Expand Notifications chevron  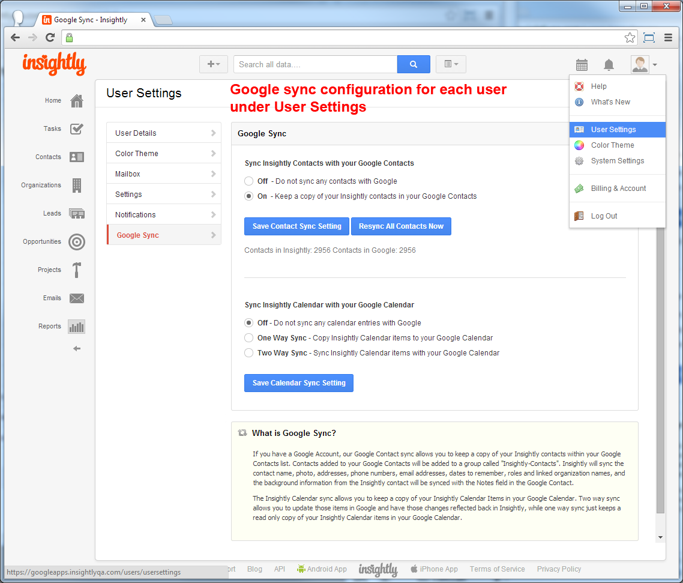214,215
